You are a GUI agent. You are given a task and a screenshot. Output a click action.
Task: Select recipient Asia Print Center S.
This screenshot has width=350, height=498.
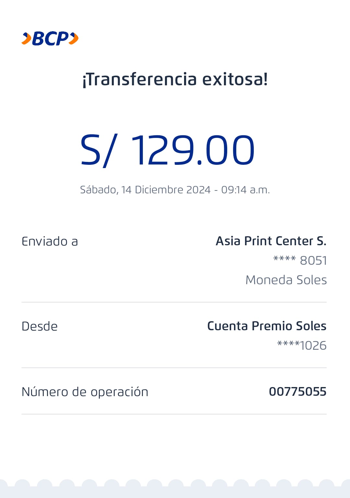271,241
